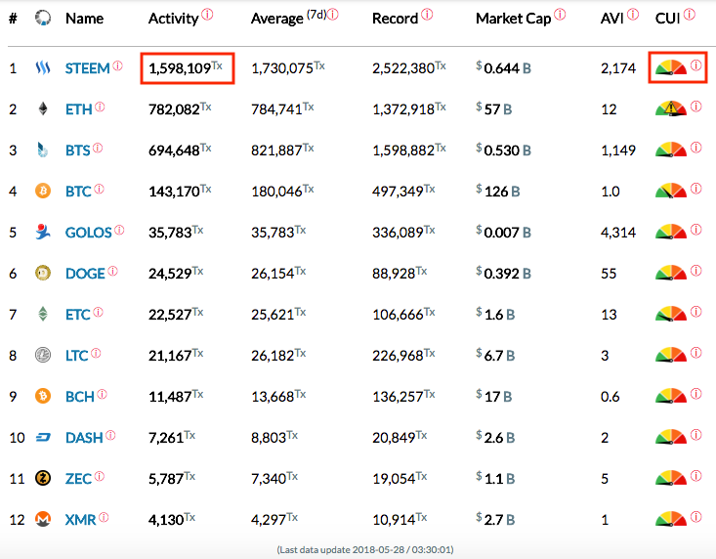Viewport: 716px width, 559px height.
Task: Click the orange Bitcoin logo icon
Action: pos(43,191)
